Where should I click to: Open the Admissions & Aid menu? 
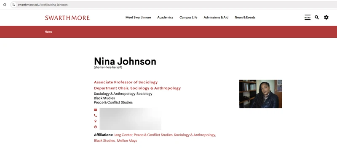216,18
